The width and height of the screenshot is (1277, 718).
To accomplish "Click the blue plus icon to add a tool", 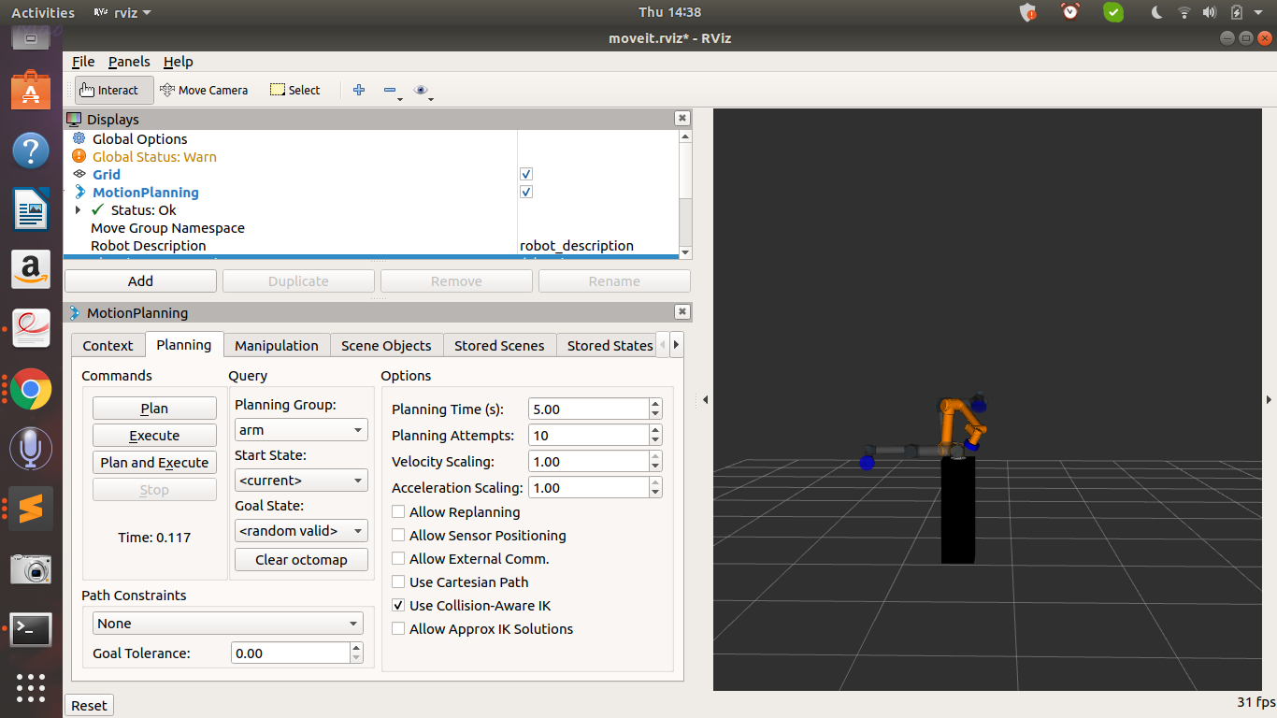I will (359, 90).
